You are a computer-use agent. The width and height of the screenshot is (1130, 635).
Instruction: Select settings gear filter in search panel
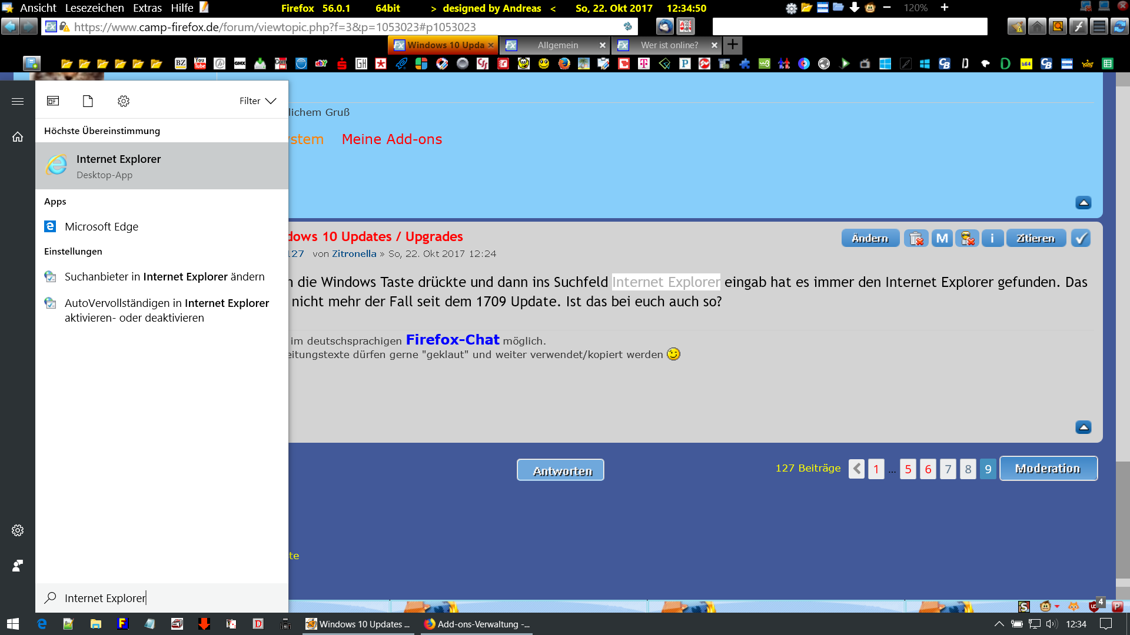tap(124, 101)
